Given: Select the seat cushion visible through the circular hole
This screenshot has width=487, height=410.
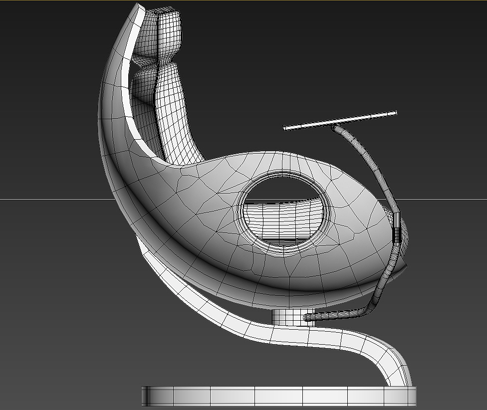Looking at the screenshot, I should click(x=282, y=222).
